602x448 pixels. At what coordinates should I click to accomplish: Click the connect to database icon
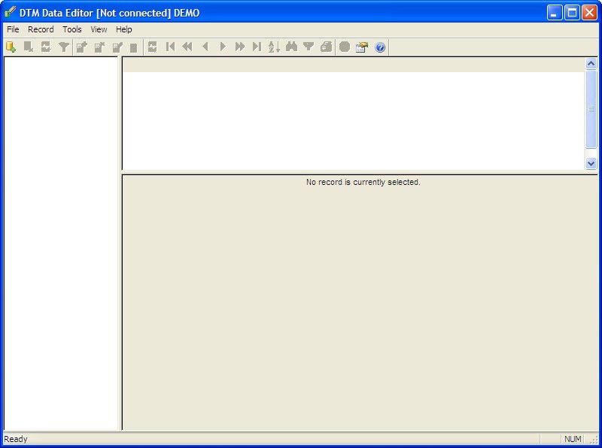coord(11,47)
